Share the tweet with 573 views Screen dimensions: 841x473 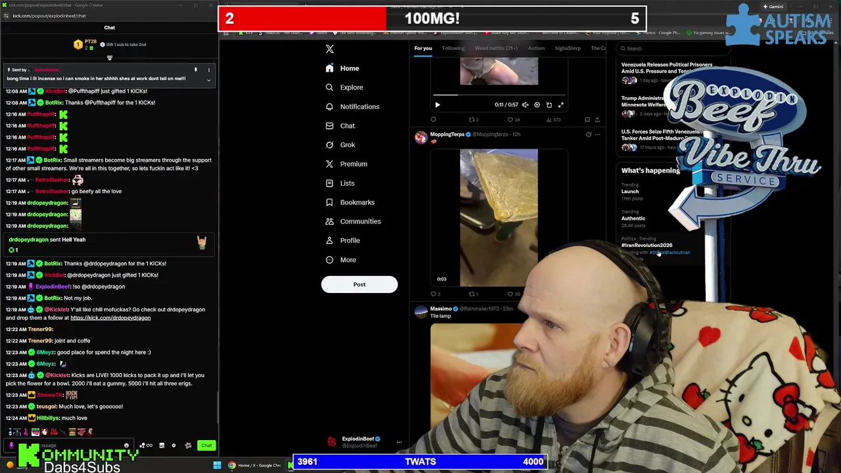[597, 120]
